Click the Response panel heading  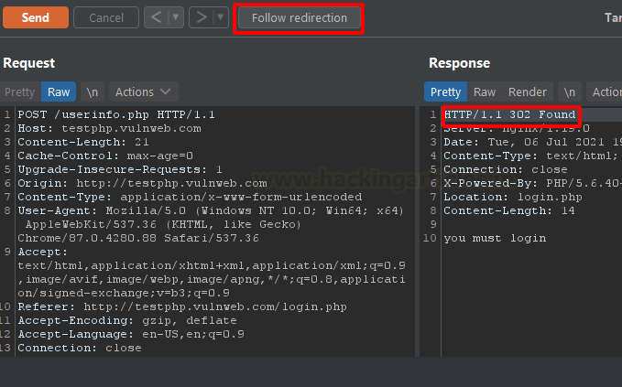click(459, 63)
